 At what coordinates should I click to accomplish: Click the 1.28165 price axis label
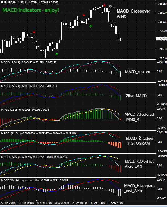click(x=162, y=22)
